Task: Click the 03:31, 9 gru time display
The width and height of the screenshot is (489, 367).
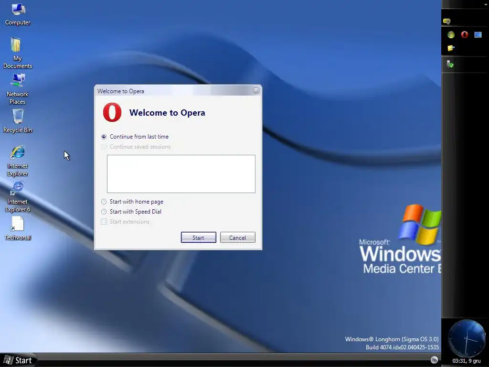Action: (x=466, y=361)
